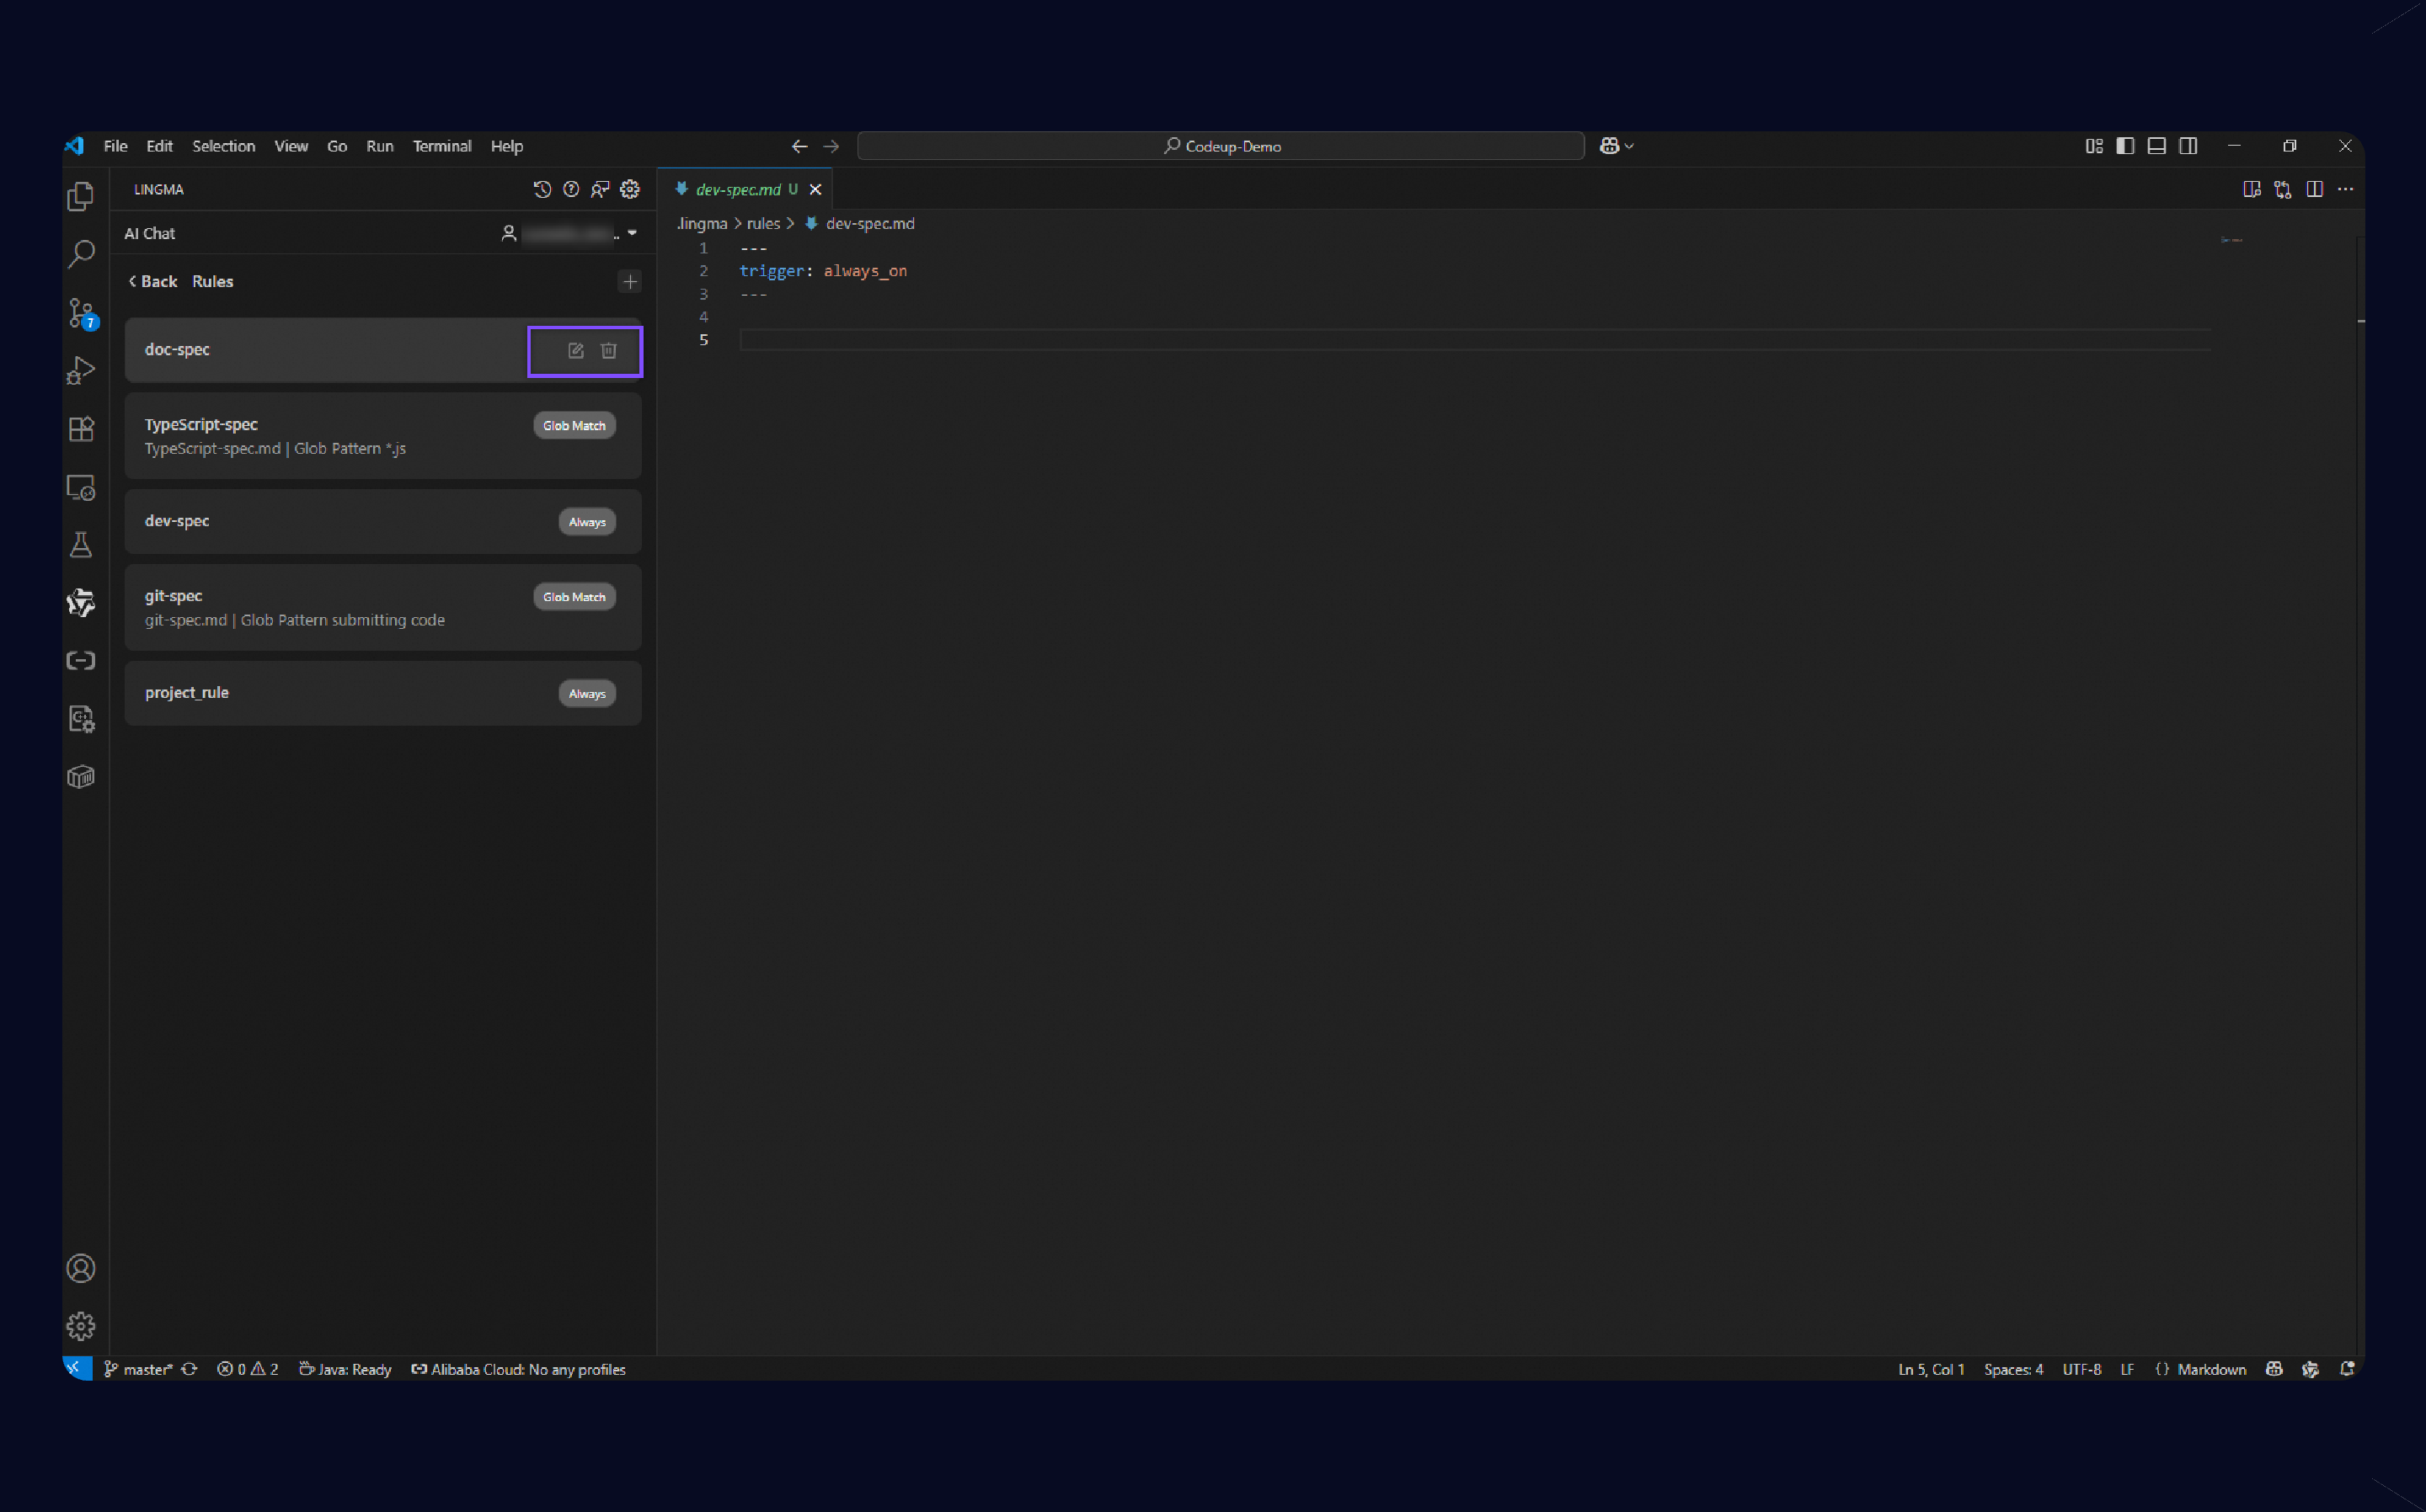Delete the doc-spec rule with trash icon

tap(608, 350)
